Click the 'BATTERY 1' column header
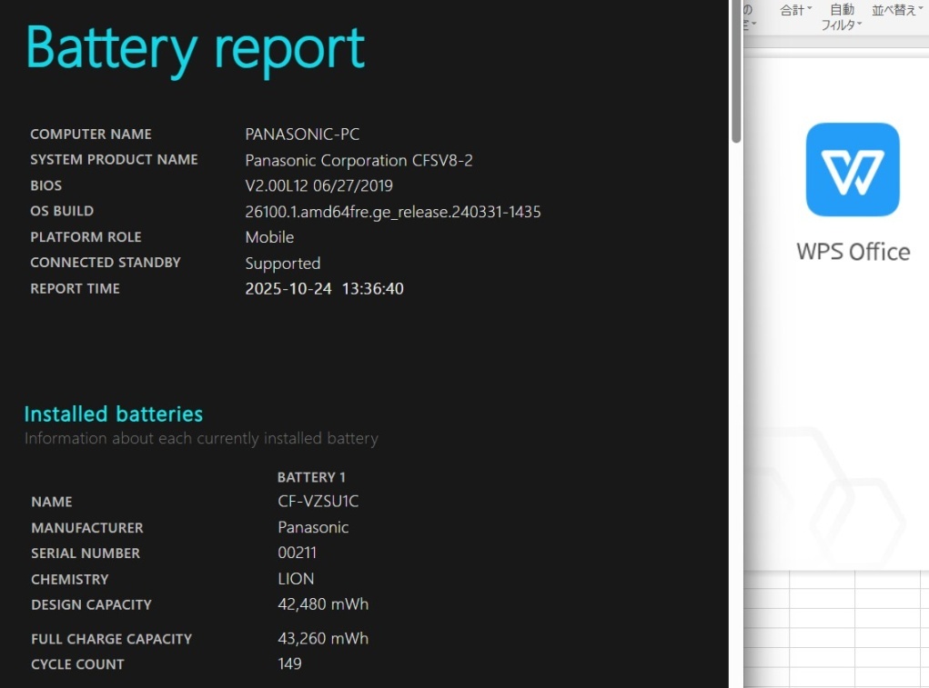 [312, 477]
